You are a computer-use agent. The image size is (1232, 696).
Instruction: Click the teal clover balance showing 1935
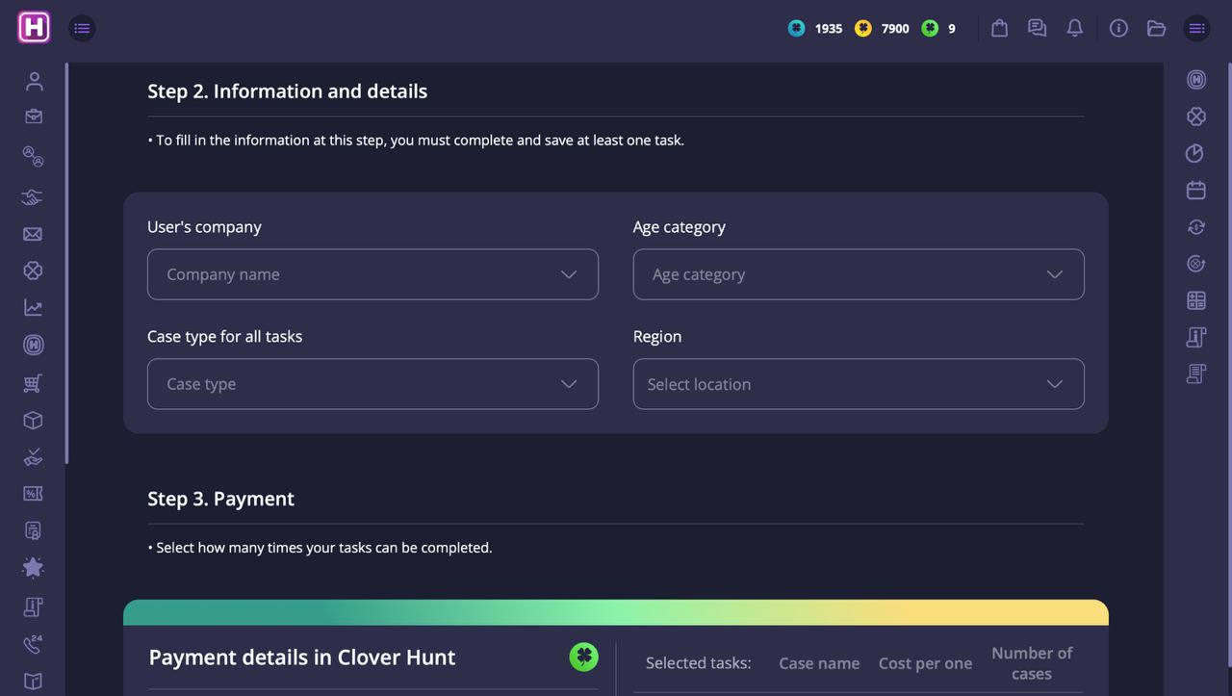[797, 28]
